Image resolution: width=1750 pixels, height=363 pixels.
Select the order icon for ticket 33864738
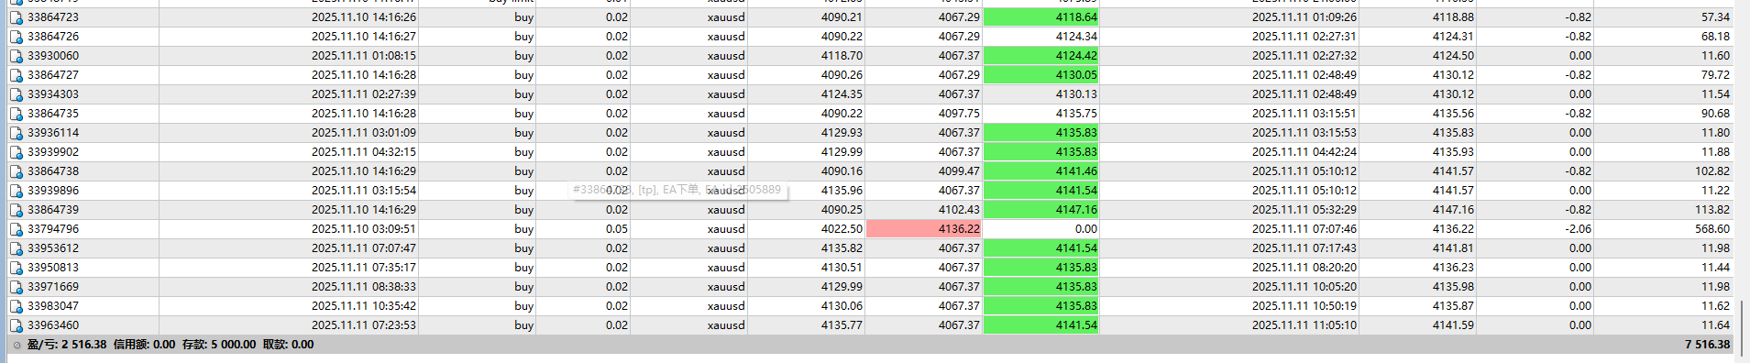[x=16, y=171]
